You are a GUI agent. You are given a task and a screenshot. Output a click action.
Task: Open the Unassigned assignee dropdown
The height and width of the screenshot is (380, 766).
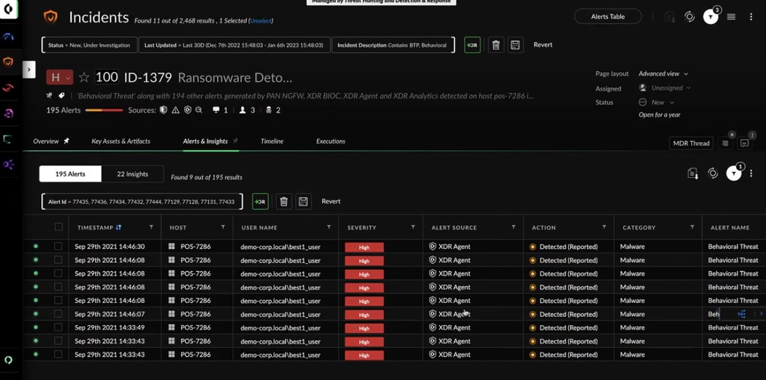coord(665,88)
